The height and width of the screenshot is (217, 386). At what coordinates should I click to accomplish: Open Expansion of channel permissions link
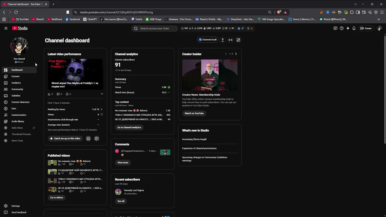tap(199, 148)
